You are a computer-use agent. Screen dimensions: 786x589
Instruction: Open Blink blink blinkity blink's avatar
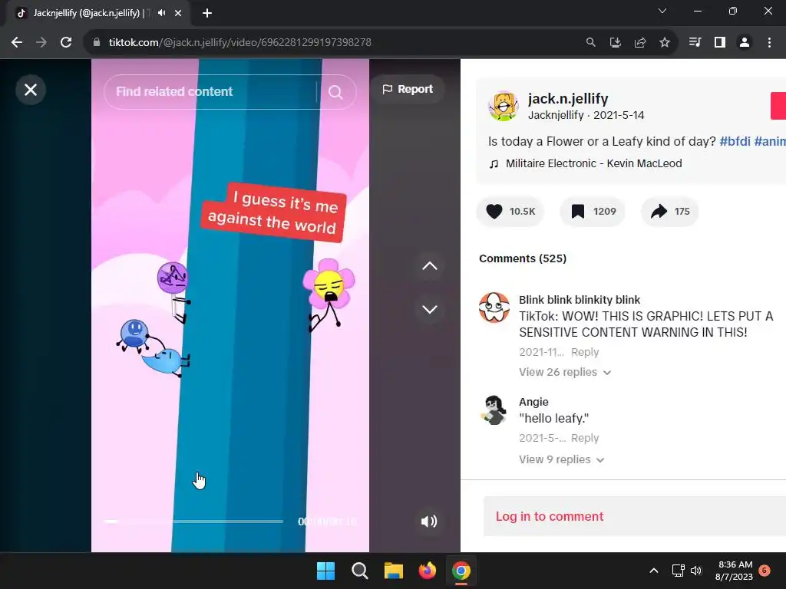click(494, 308)
